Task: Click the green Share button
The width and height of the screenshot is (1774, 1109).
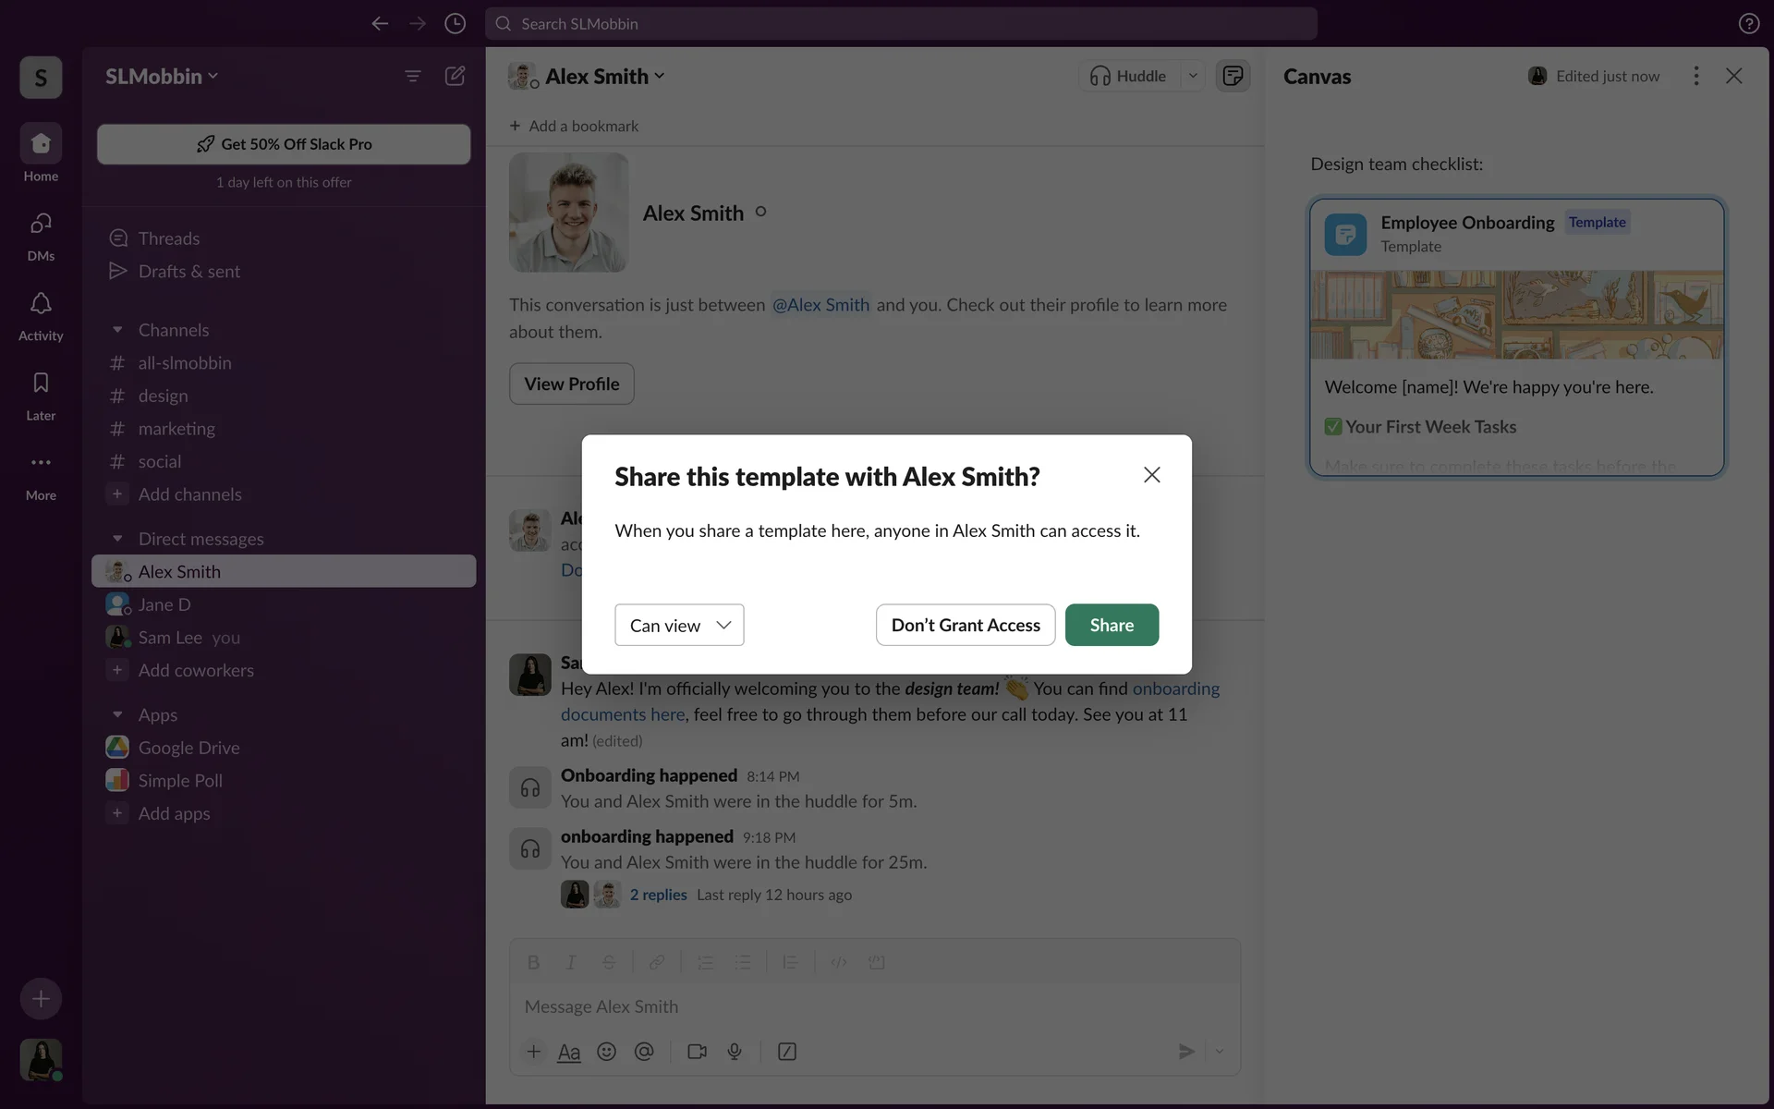Action: [1112, 625]
